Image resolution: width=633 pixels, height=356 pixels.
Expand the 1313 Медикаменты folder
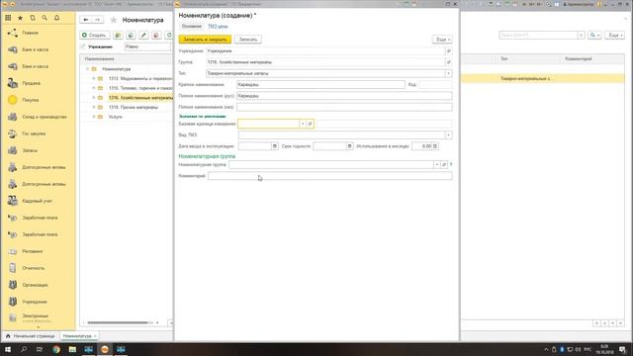tap(94, 79)
